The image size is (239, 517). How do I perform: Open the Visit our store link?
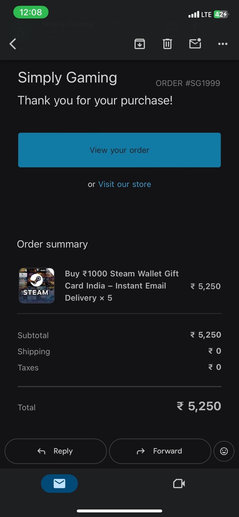click(x=125, y=184)
